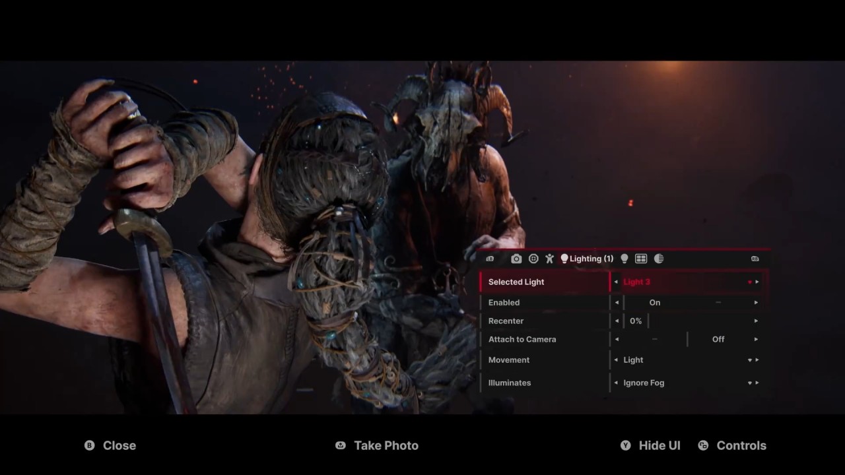845x475 pixels.
Task: Open Controls
Action: 741,445
